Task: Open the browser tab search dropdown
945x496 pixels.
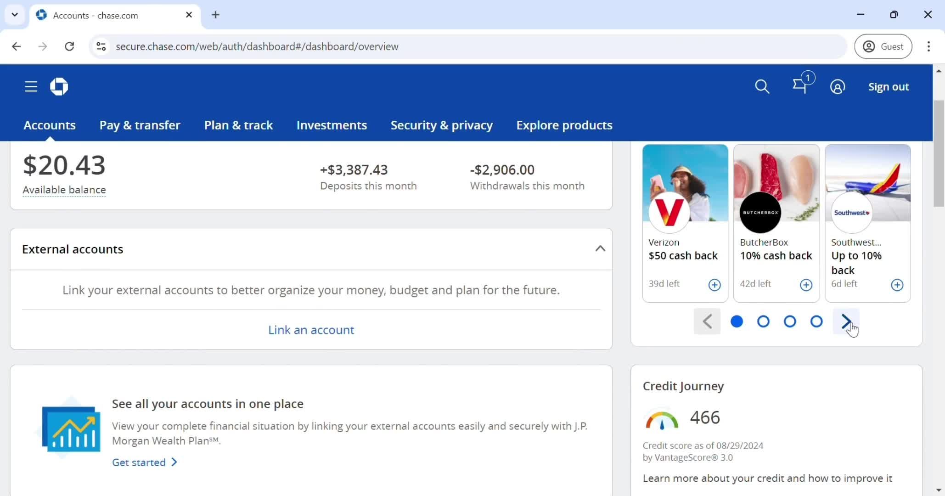Action: [14, 15]
